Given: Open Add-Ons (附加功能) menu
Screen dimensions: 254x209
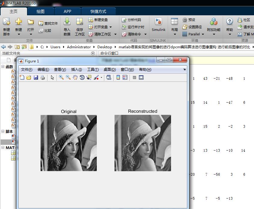Looking at the screenshot, I should (x=214, y=27).
